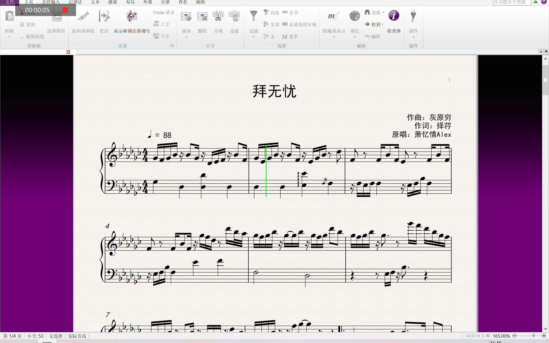Open the Inspector icon
Screen dimensions: 549x343
point(394,16)
